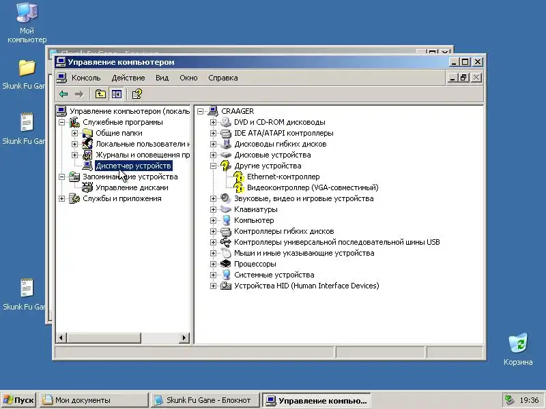Click the Ethernet-контроллер warning icon

tap(238, 177)
